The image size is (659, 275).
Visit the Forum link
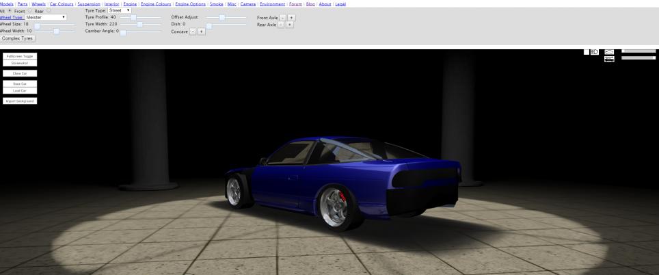pos(295,4)
